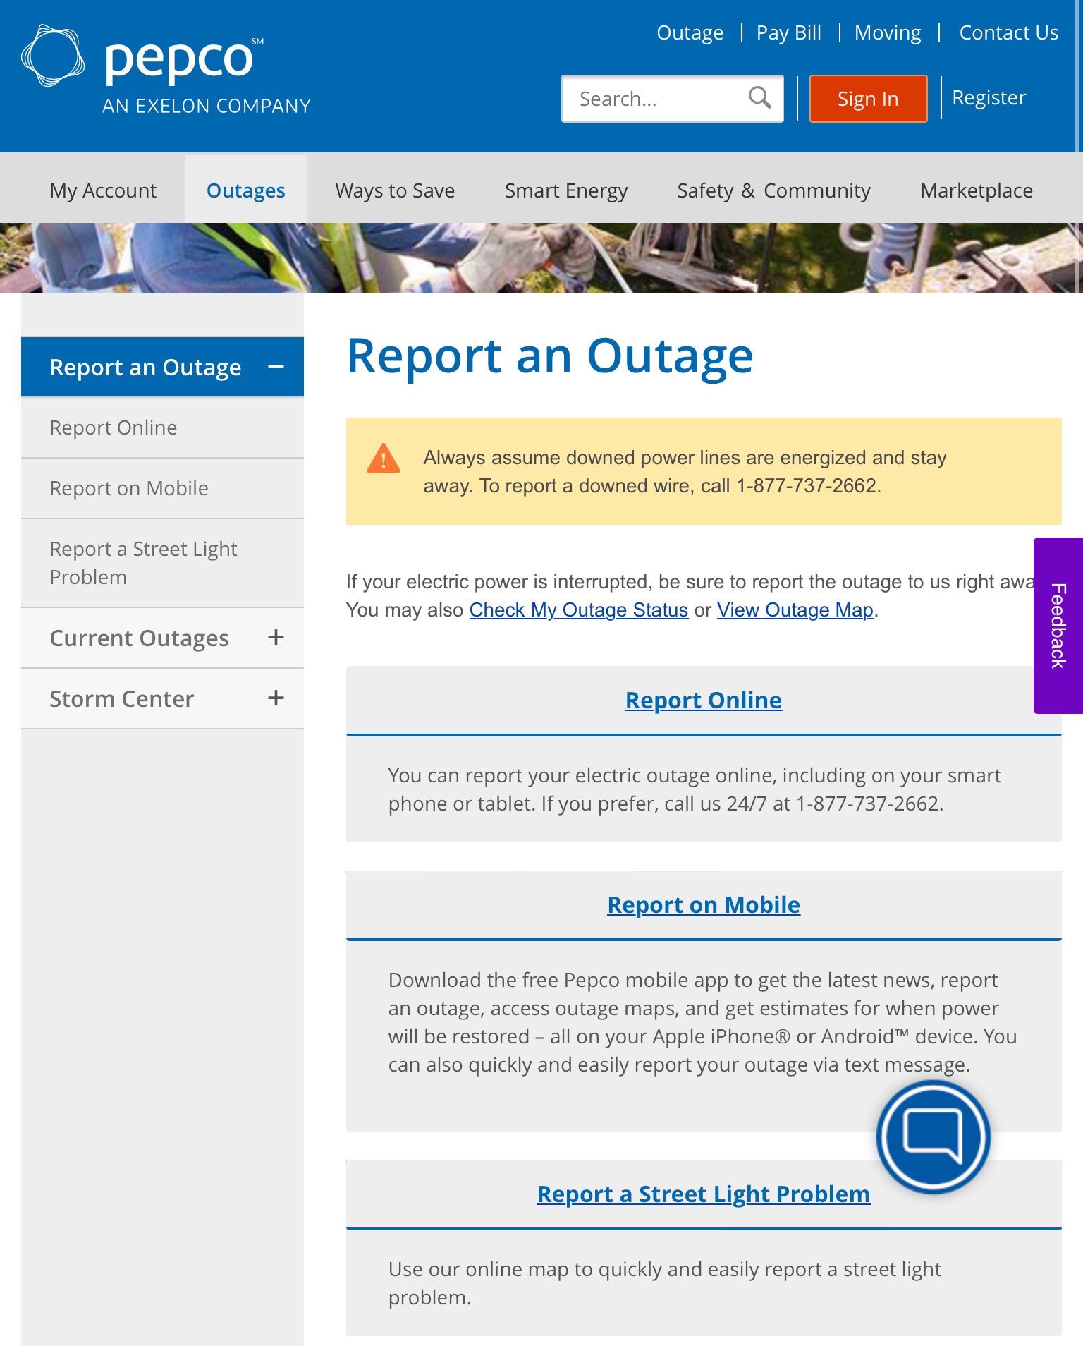Select Report Online in the sidebar

[x=162, y=428]
